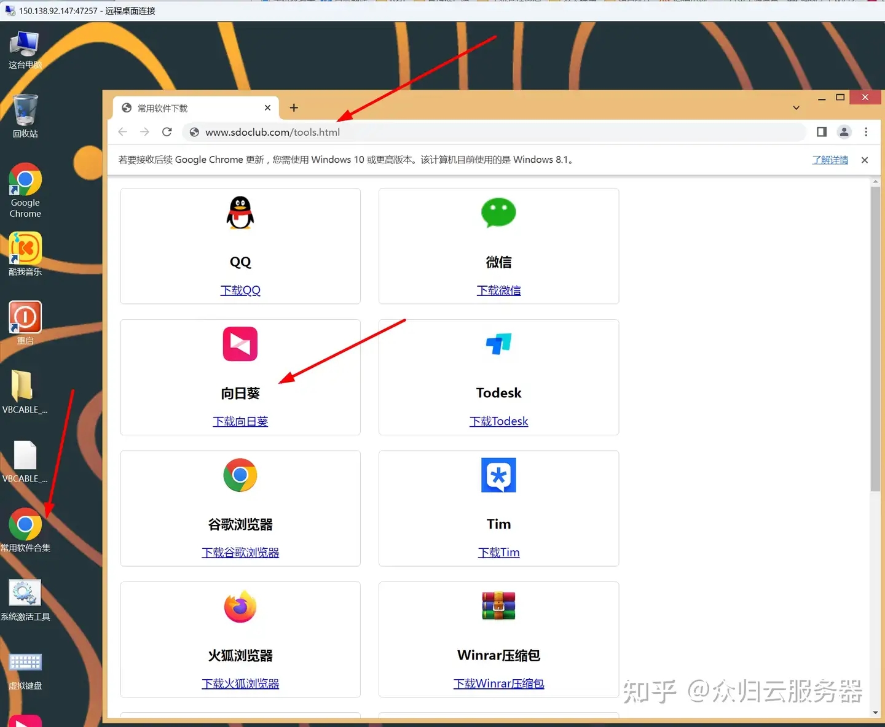The image size is (885, 727).
Task: Click the Todesk app icon
Action: click(x=498, y=344)
